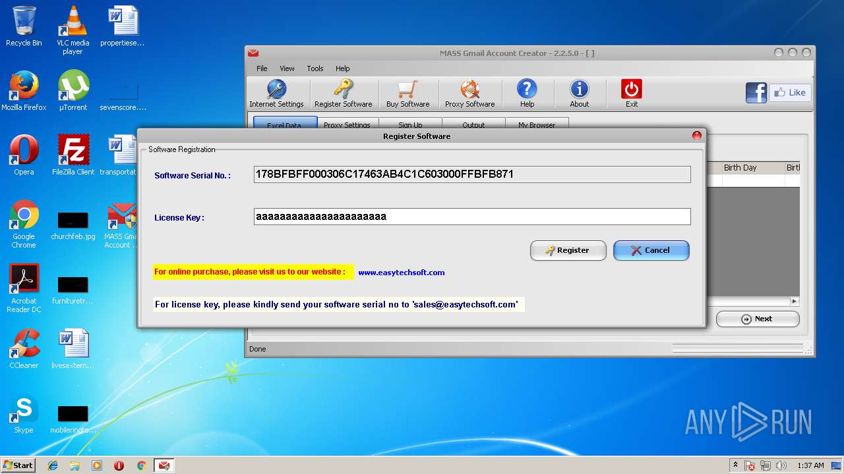Click volume icon in system tray

pos(781,465)
